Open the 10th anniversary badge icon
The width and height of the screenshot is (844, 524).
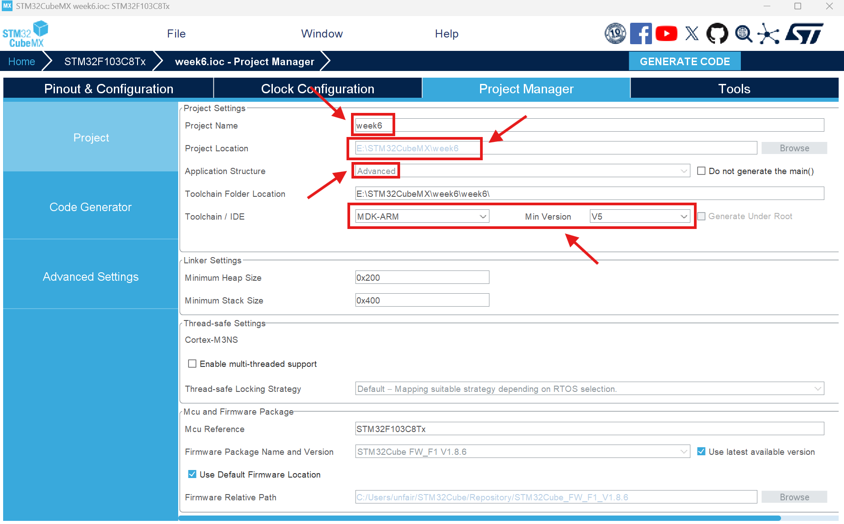click(615, 33)
